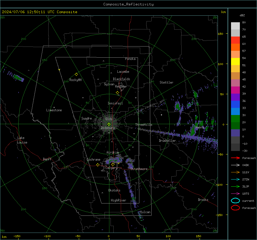Click the Lake Louise label
The height and width of the screenshot is (240, 257).
(x=22, y=140)
